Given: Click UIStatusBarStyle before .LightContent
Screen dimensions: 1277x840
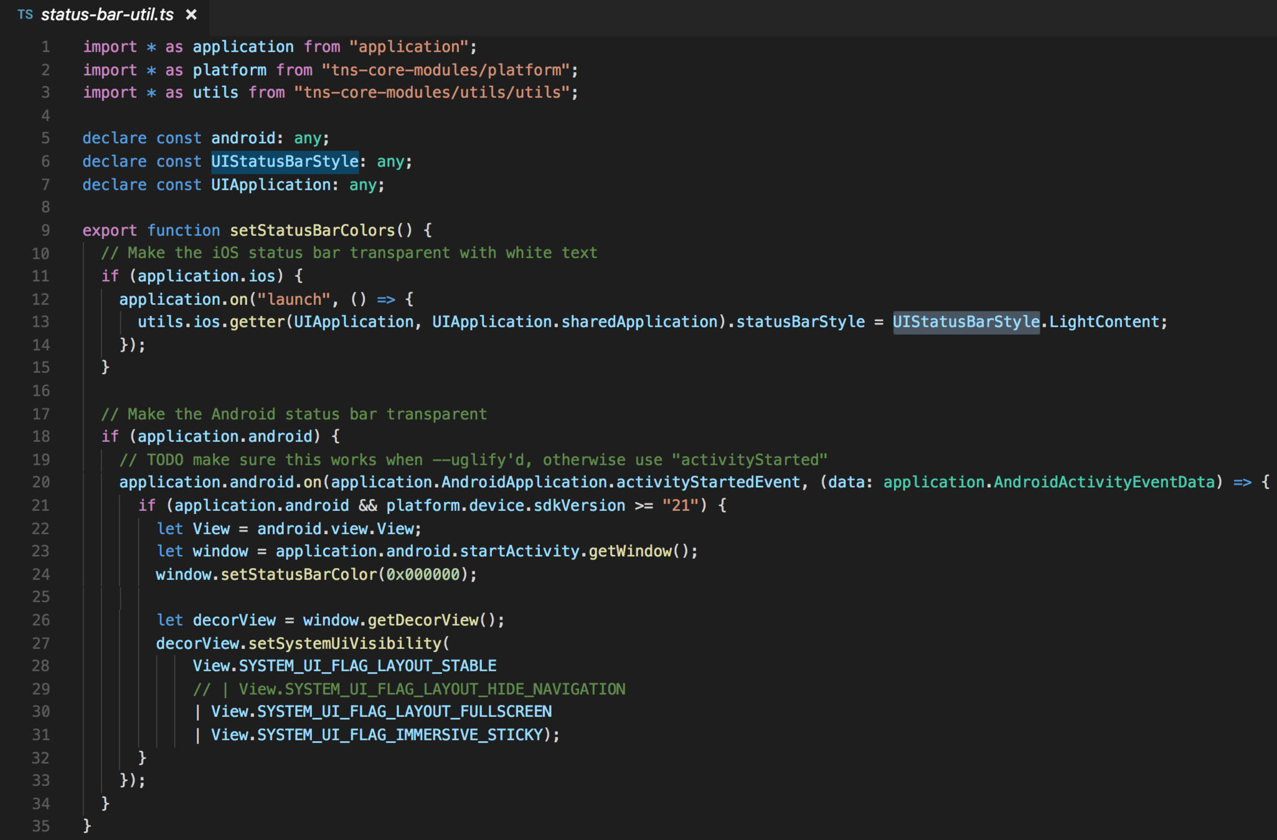Looking at the screenshot, I should tap(966, 322).
